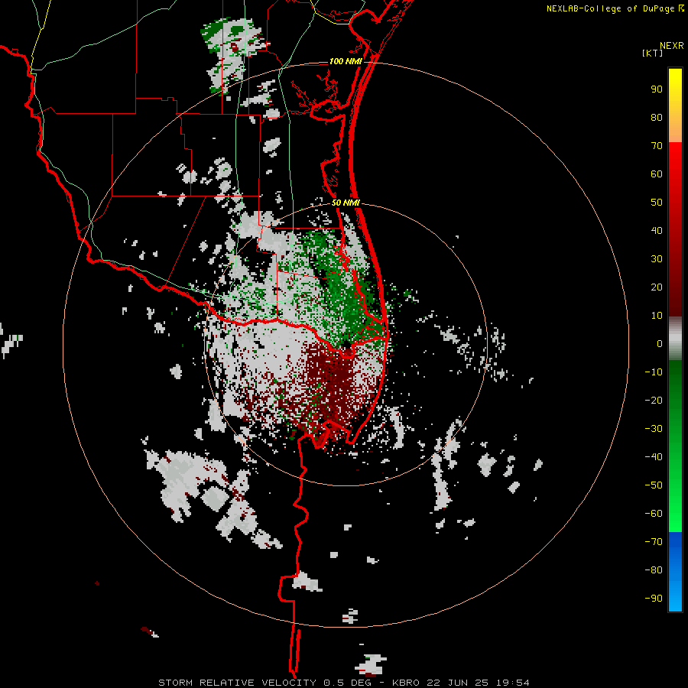
Task: Click the Storm Relative Velocity caption at bottom
Action: pyautogui.click(x=343, y=683)
